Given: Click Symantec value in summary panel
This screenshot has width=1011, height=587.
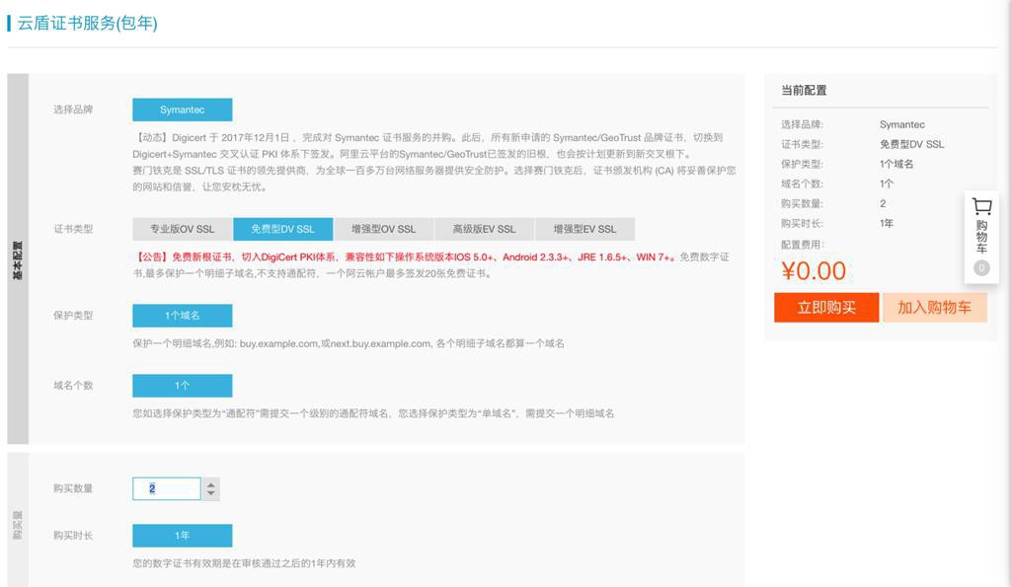Looking at the screenshot, I should point(902,124).
